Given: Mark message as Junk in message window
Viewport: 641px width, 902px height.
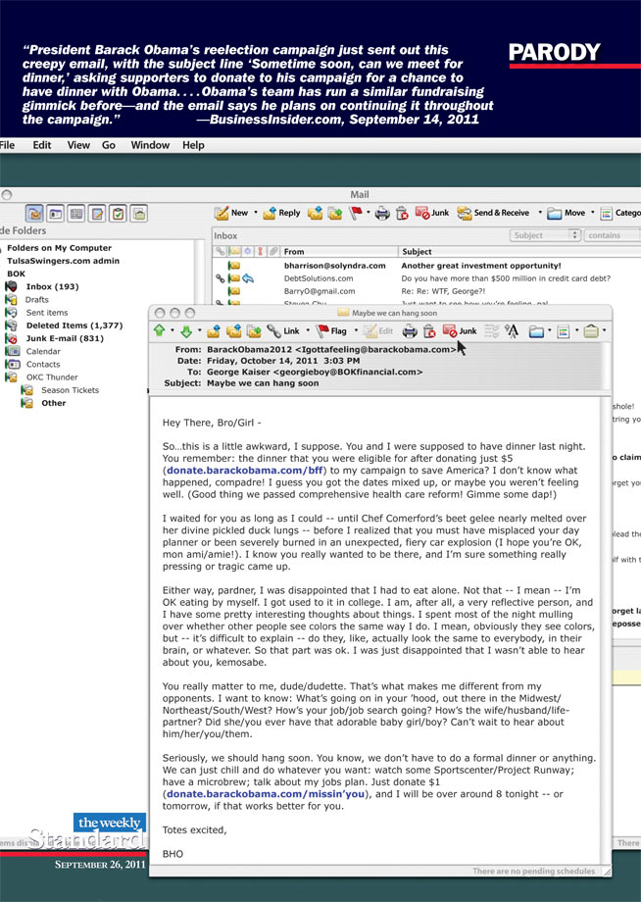Looking at the screenshot, I should click(x=459, y=331).
